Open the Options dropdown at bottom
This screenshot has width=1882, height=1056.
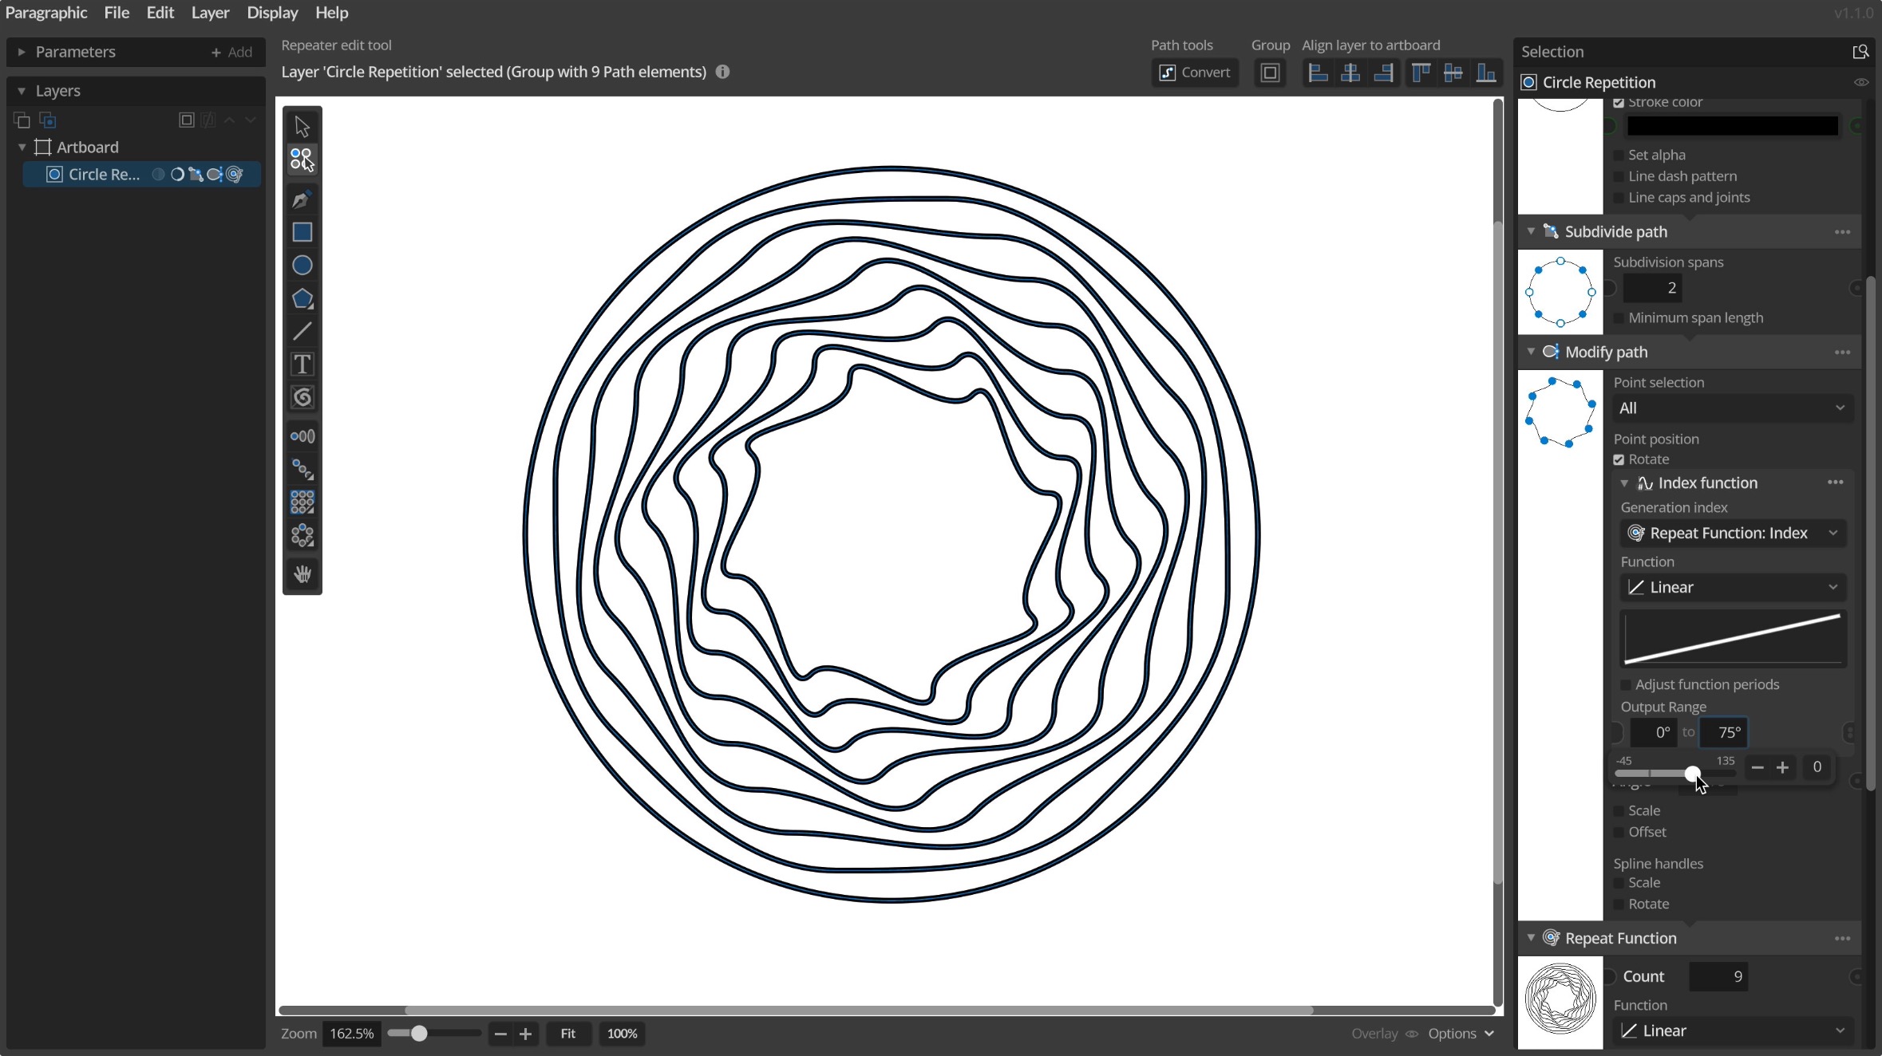pyautogui.click(x=1461, y=1034)
